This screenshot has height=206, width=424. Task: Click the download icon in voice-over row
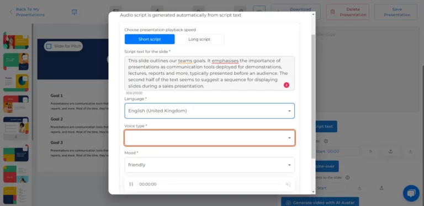(x=410, y=151)
